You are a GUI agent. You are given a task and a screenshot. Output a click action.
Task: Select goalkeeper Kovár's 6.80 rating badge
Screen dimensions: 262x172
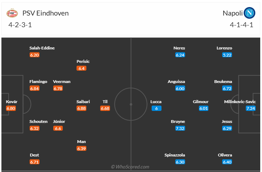pyautogui.click(x=11, y=108)
